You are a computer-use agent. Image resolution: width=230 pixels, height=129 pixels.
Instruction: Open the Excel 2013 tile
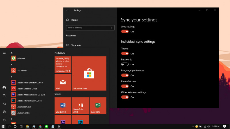98,105
